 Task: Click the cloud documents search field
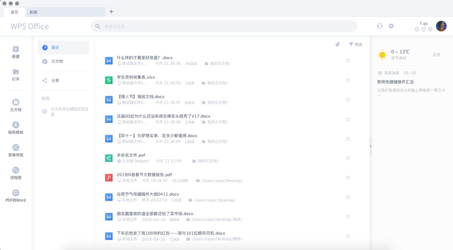pos(224,26)
